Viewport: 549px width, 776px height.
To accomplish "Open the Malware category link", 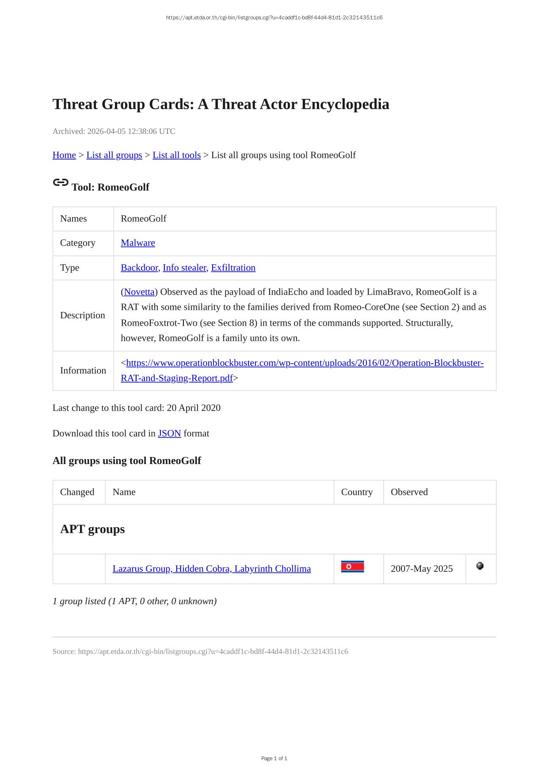I will click(x=138, y=243).
